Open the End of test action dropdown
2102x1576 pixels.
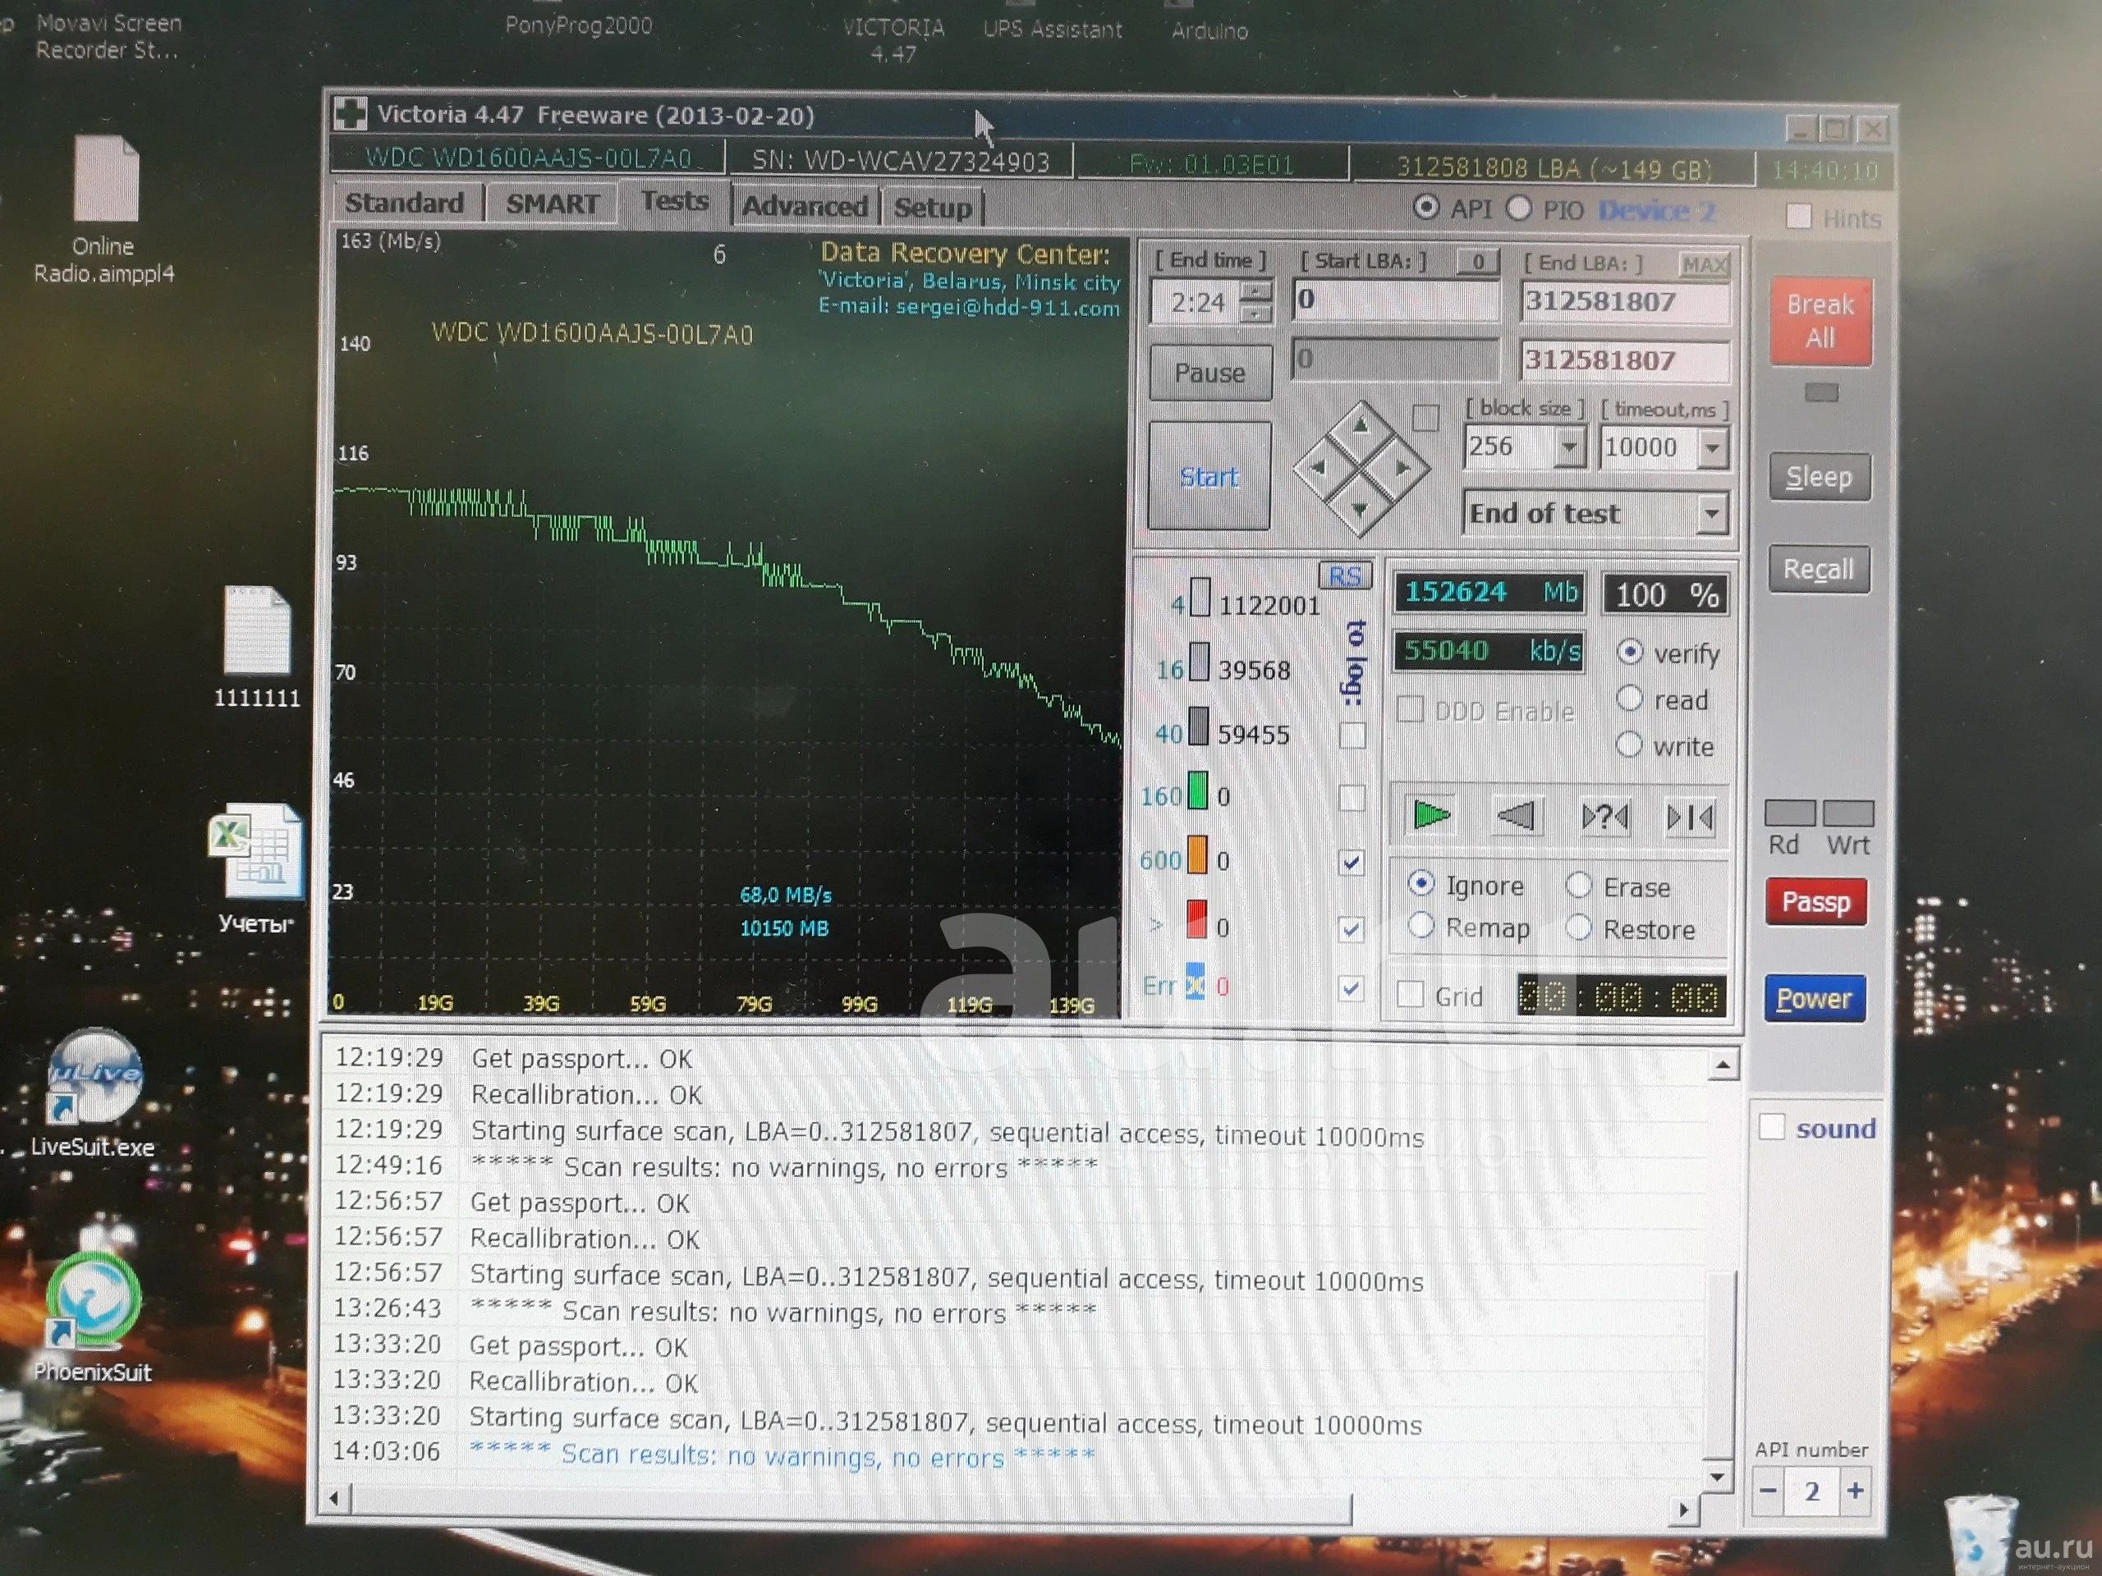pyautogui.click(x=1710, y=514)
